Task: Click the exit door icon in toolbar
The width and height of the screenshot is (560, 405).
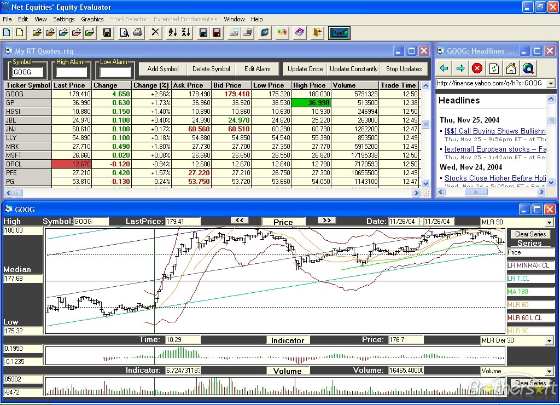Action: (317, 33)
